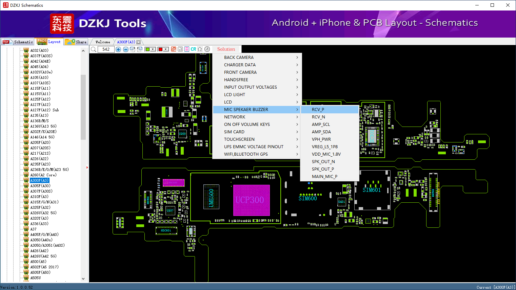Open the WIFI,BLUETOOTH GPS menu entry

[x=257, y=154]
